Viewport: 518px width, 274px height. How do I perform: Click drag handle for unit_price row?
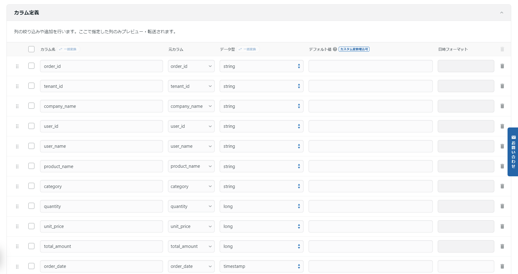pyautogui.click(x=17, y=226)
